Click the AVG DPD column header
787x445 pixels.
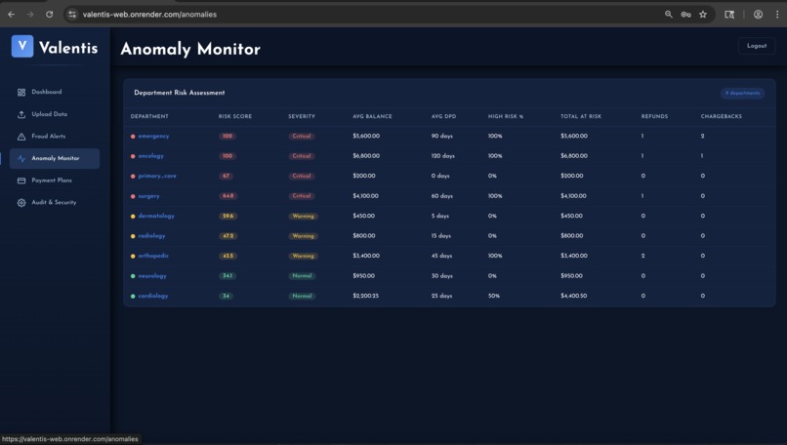tap(443, 116)
